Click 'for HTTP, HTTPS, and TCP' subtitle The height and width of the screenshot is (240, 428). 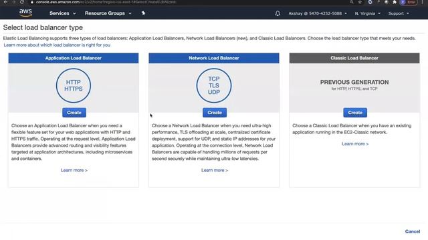[x=354, y=89]
